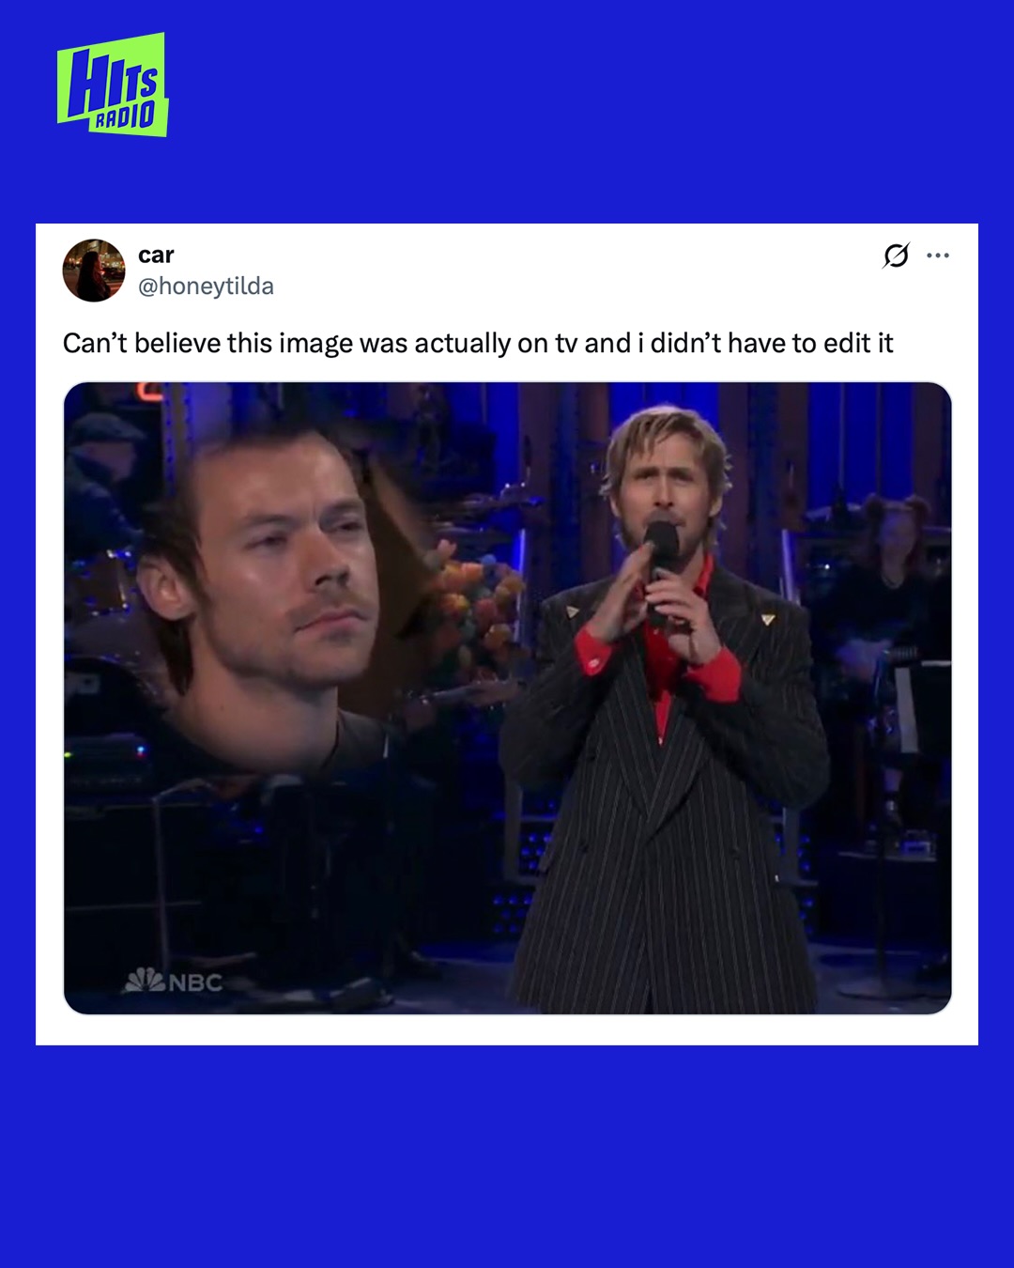Open the @honeytilda handle

pyautogui.click(x=206, y=286)
